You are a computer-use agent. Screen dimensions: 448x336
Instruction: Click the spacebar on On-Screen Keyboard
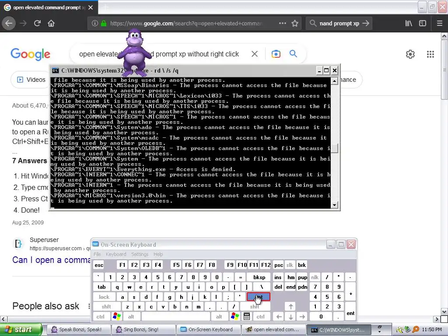tap(176, 317)
